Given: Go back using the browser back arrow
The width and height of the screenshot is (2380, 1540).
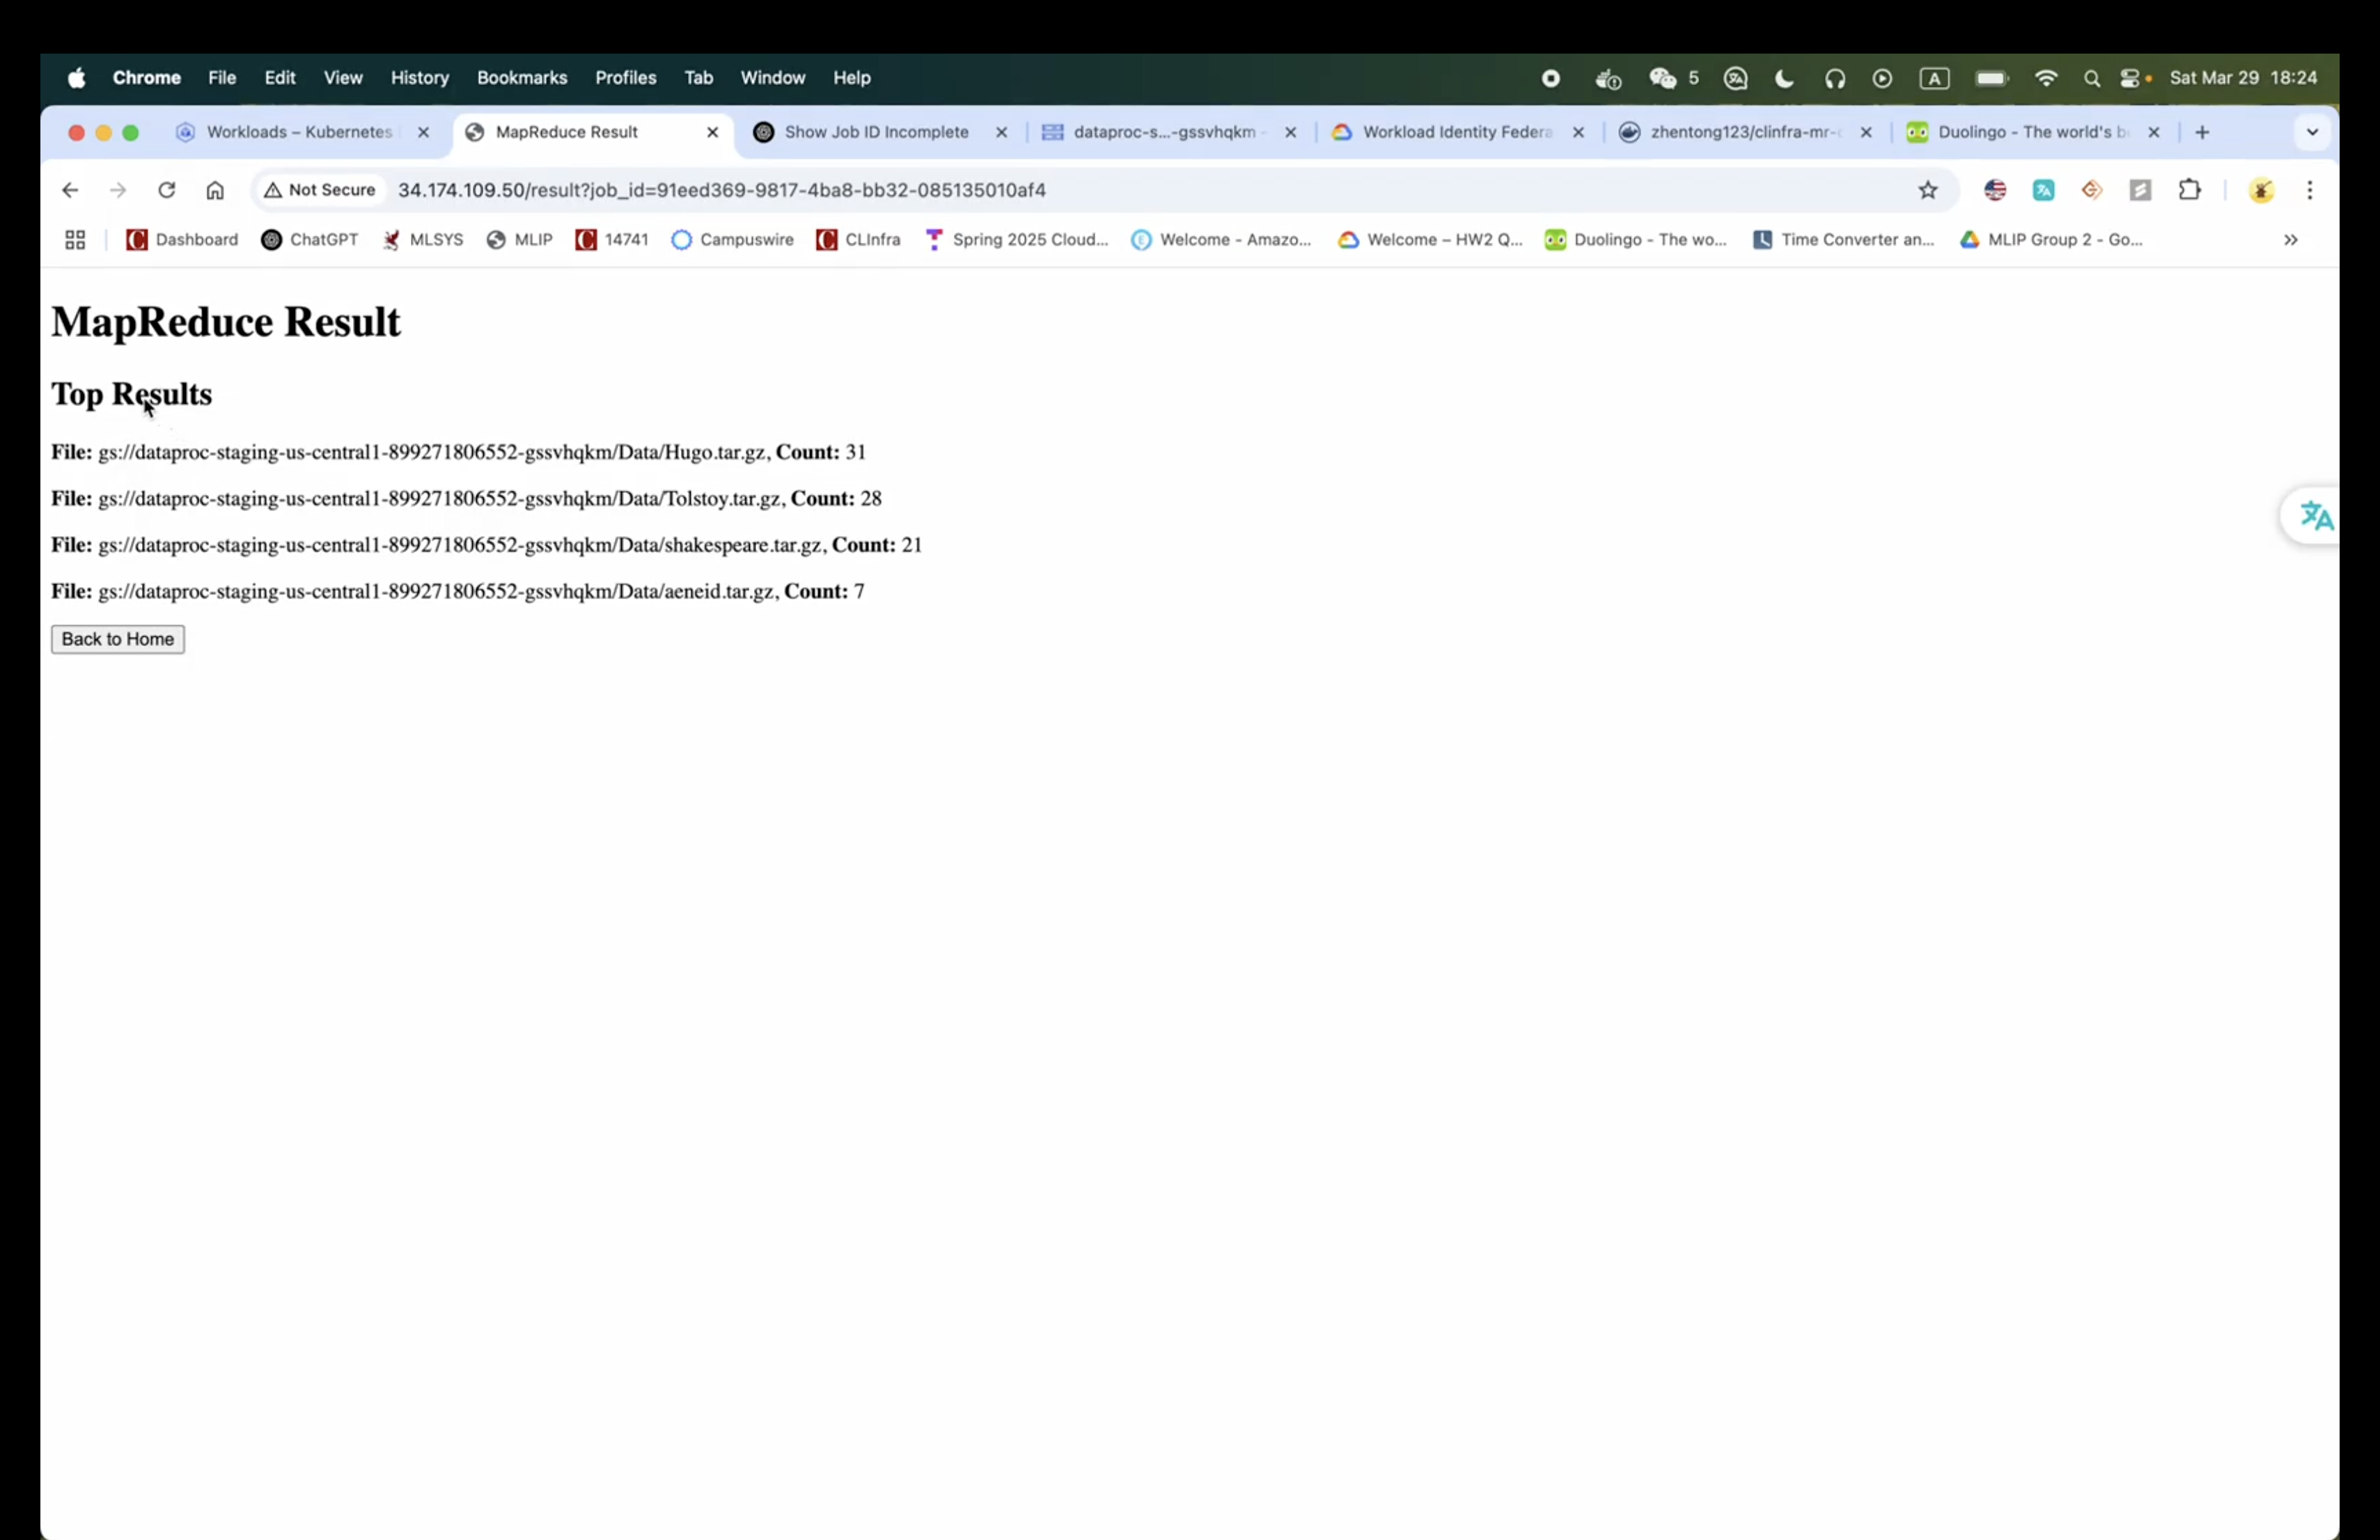Looking at the screenshot, I should click(x=69, y=190).
